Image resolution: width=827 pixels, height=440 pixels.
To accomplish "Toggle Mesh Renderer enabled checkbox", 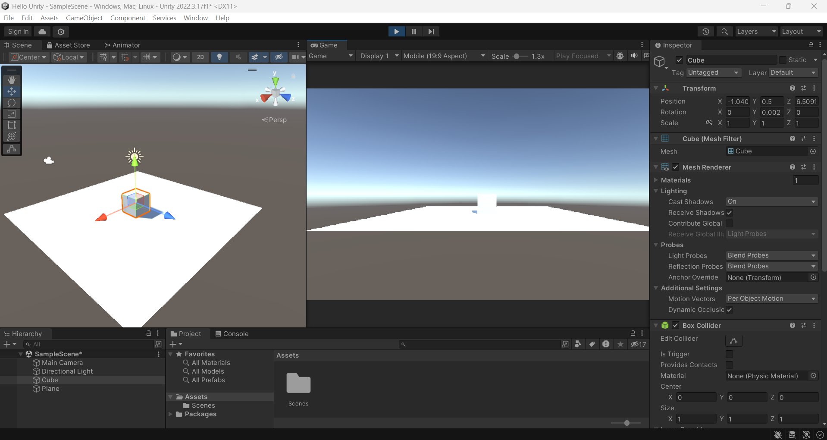I will (x=676, y=167).
